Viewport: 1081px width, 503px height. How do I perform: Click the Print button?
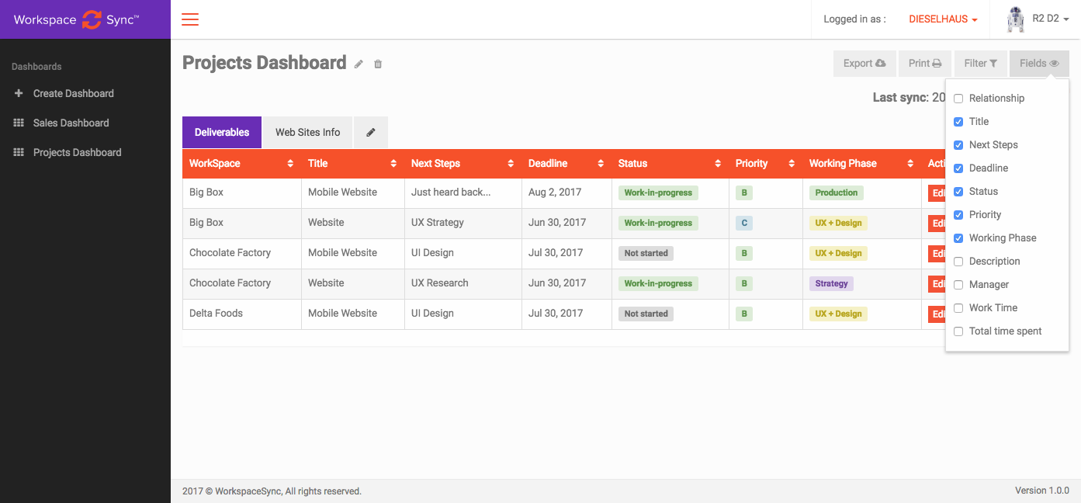click(924, 64)
